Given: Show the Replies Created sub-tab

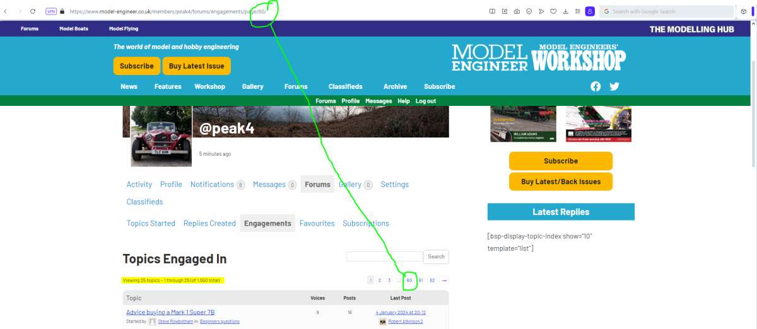Looking at the screenshot, I should coord(209,223).
